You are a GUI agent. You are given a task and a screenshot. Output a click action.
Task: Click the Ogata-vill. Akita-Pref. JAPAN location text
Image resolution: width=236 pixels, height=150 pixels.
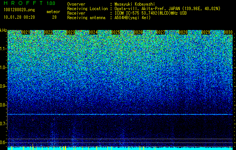coord(167,9)
